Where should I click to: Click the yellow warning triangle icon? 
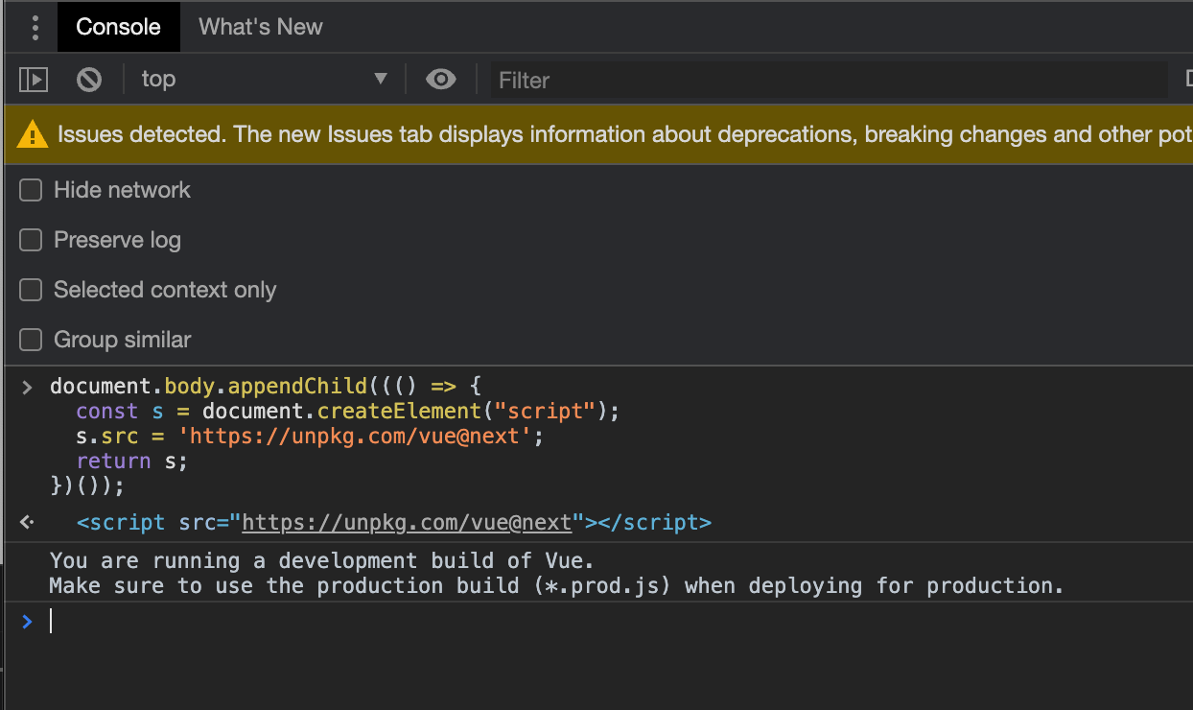tap(33, 135)
